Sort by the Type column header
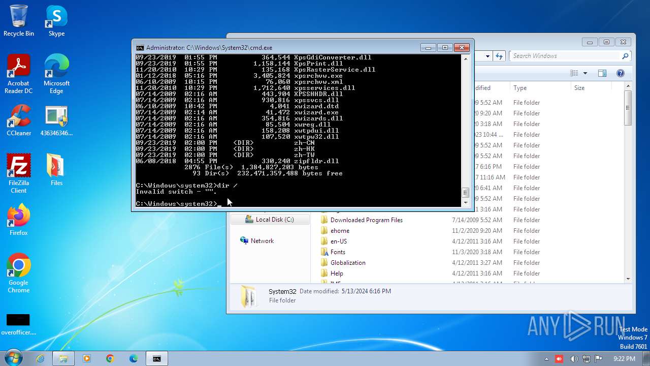This screenshot has height=366, width=650. [540, 88]
